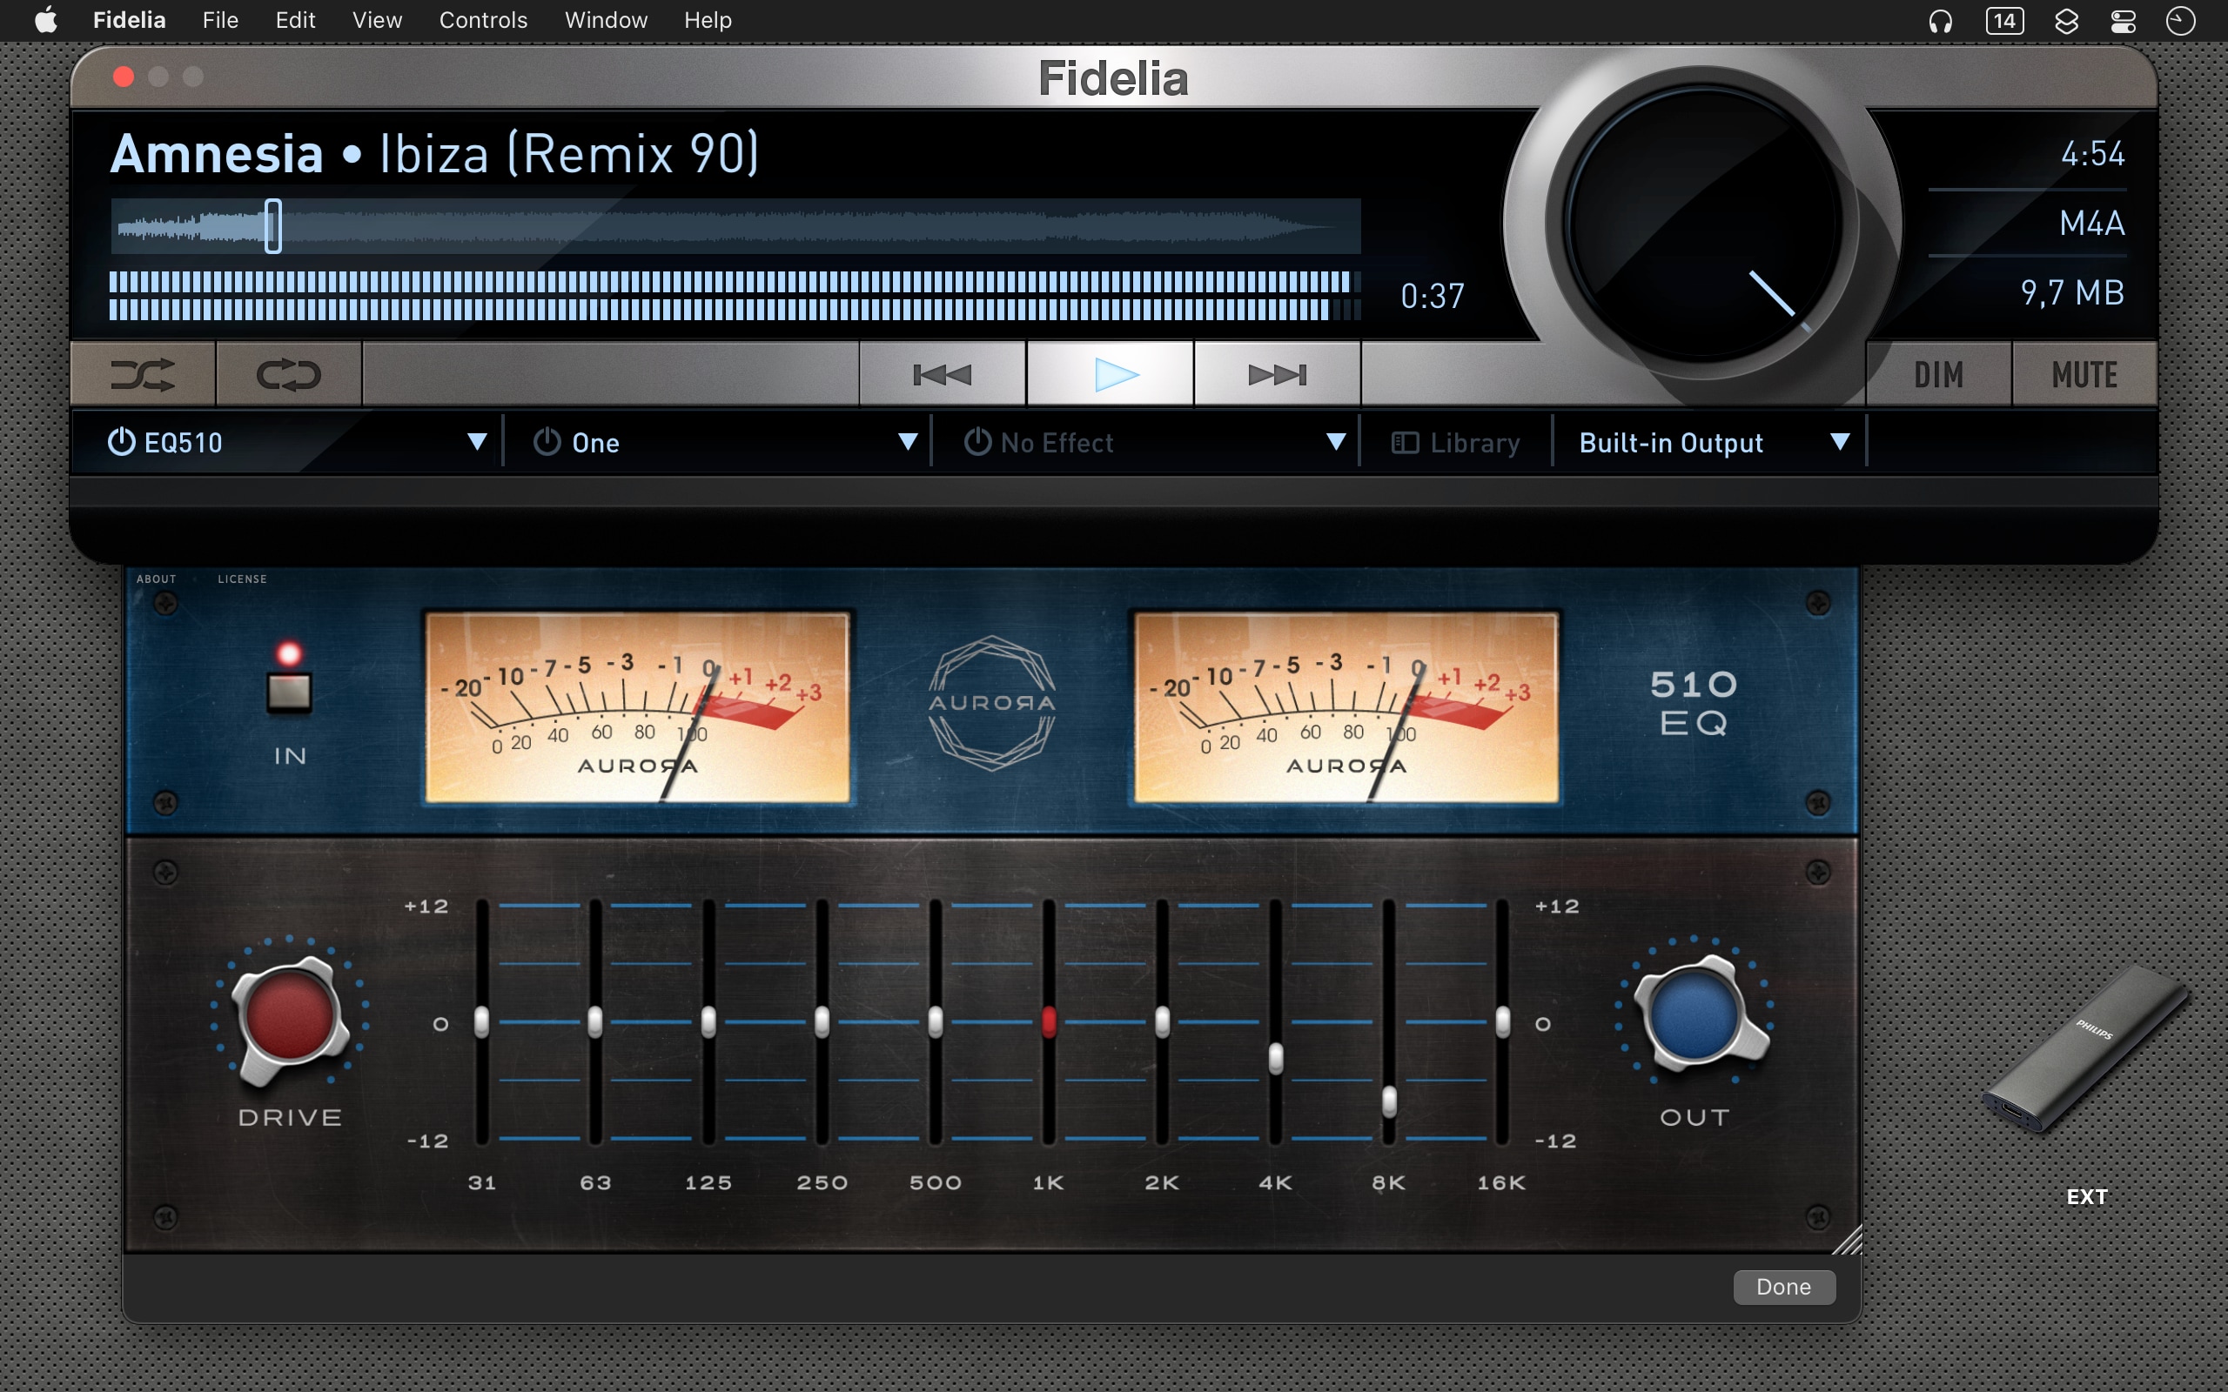Expand the EQ510 effect dropdown arrow
The height and width of the screenshot is (1392, 2228).
[x=477, y=443]
